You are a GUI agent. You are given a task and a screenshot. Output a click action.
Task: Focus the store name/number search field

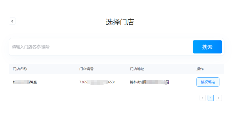(x=101, y=47)
